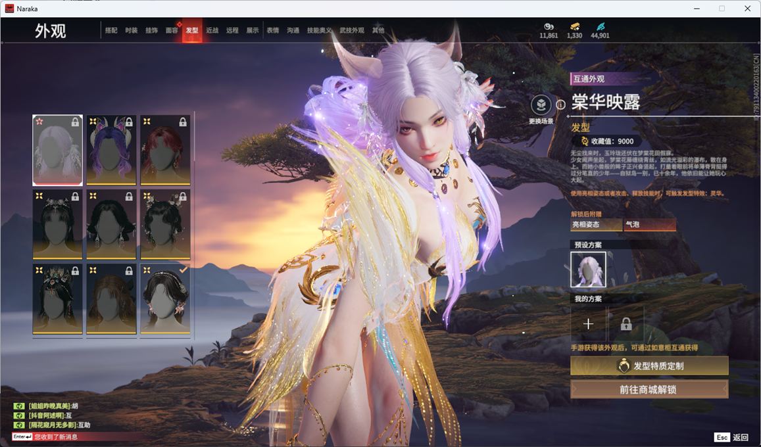Select the 发型 hairstyle tab
761x447 pixels.
tap(192, 30)
